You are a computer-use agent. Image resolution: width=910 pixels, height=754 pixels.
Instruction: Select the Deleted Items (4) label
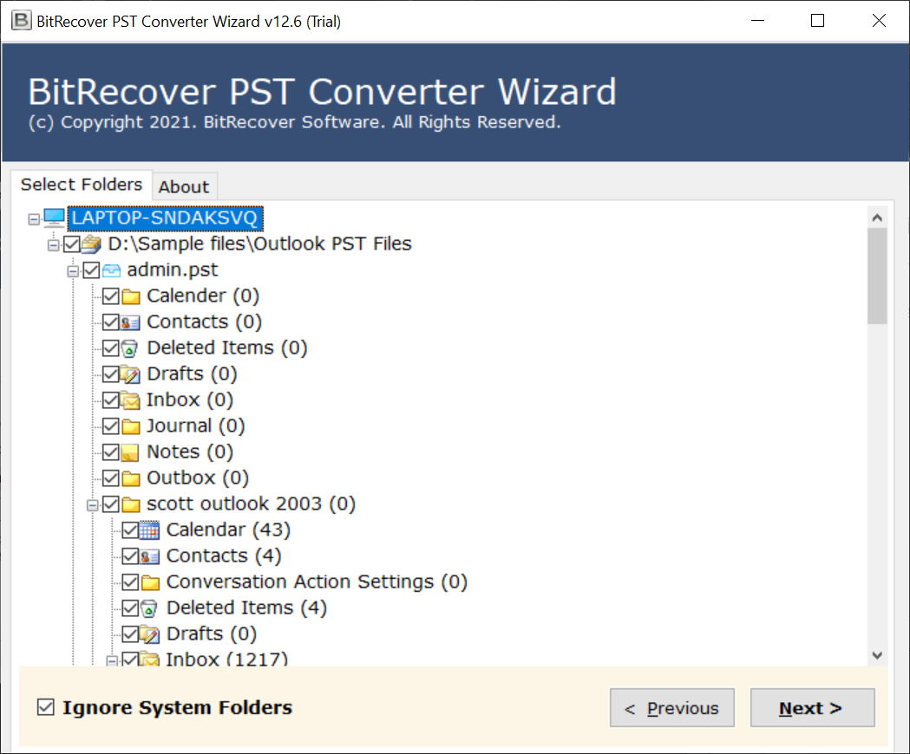coord(246,608)
